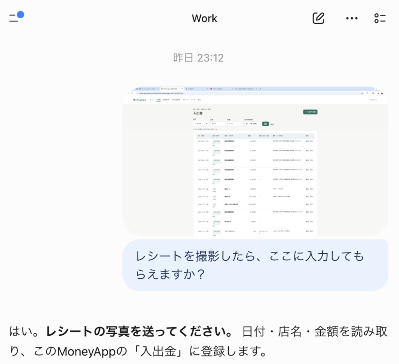This screenshot has height=364, width=399.
Task: Click the green add-entry button in screenshot
Action: tap(310, 112)
